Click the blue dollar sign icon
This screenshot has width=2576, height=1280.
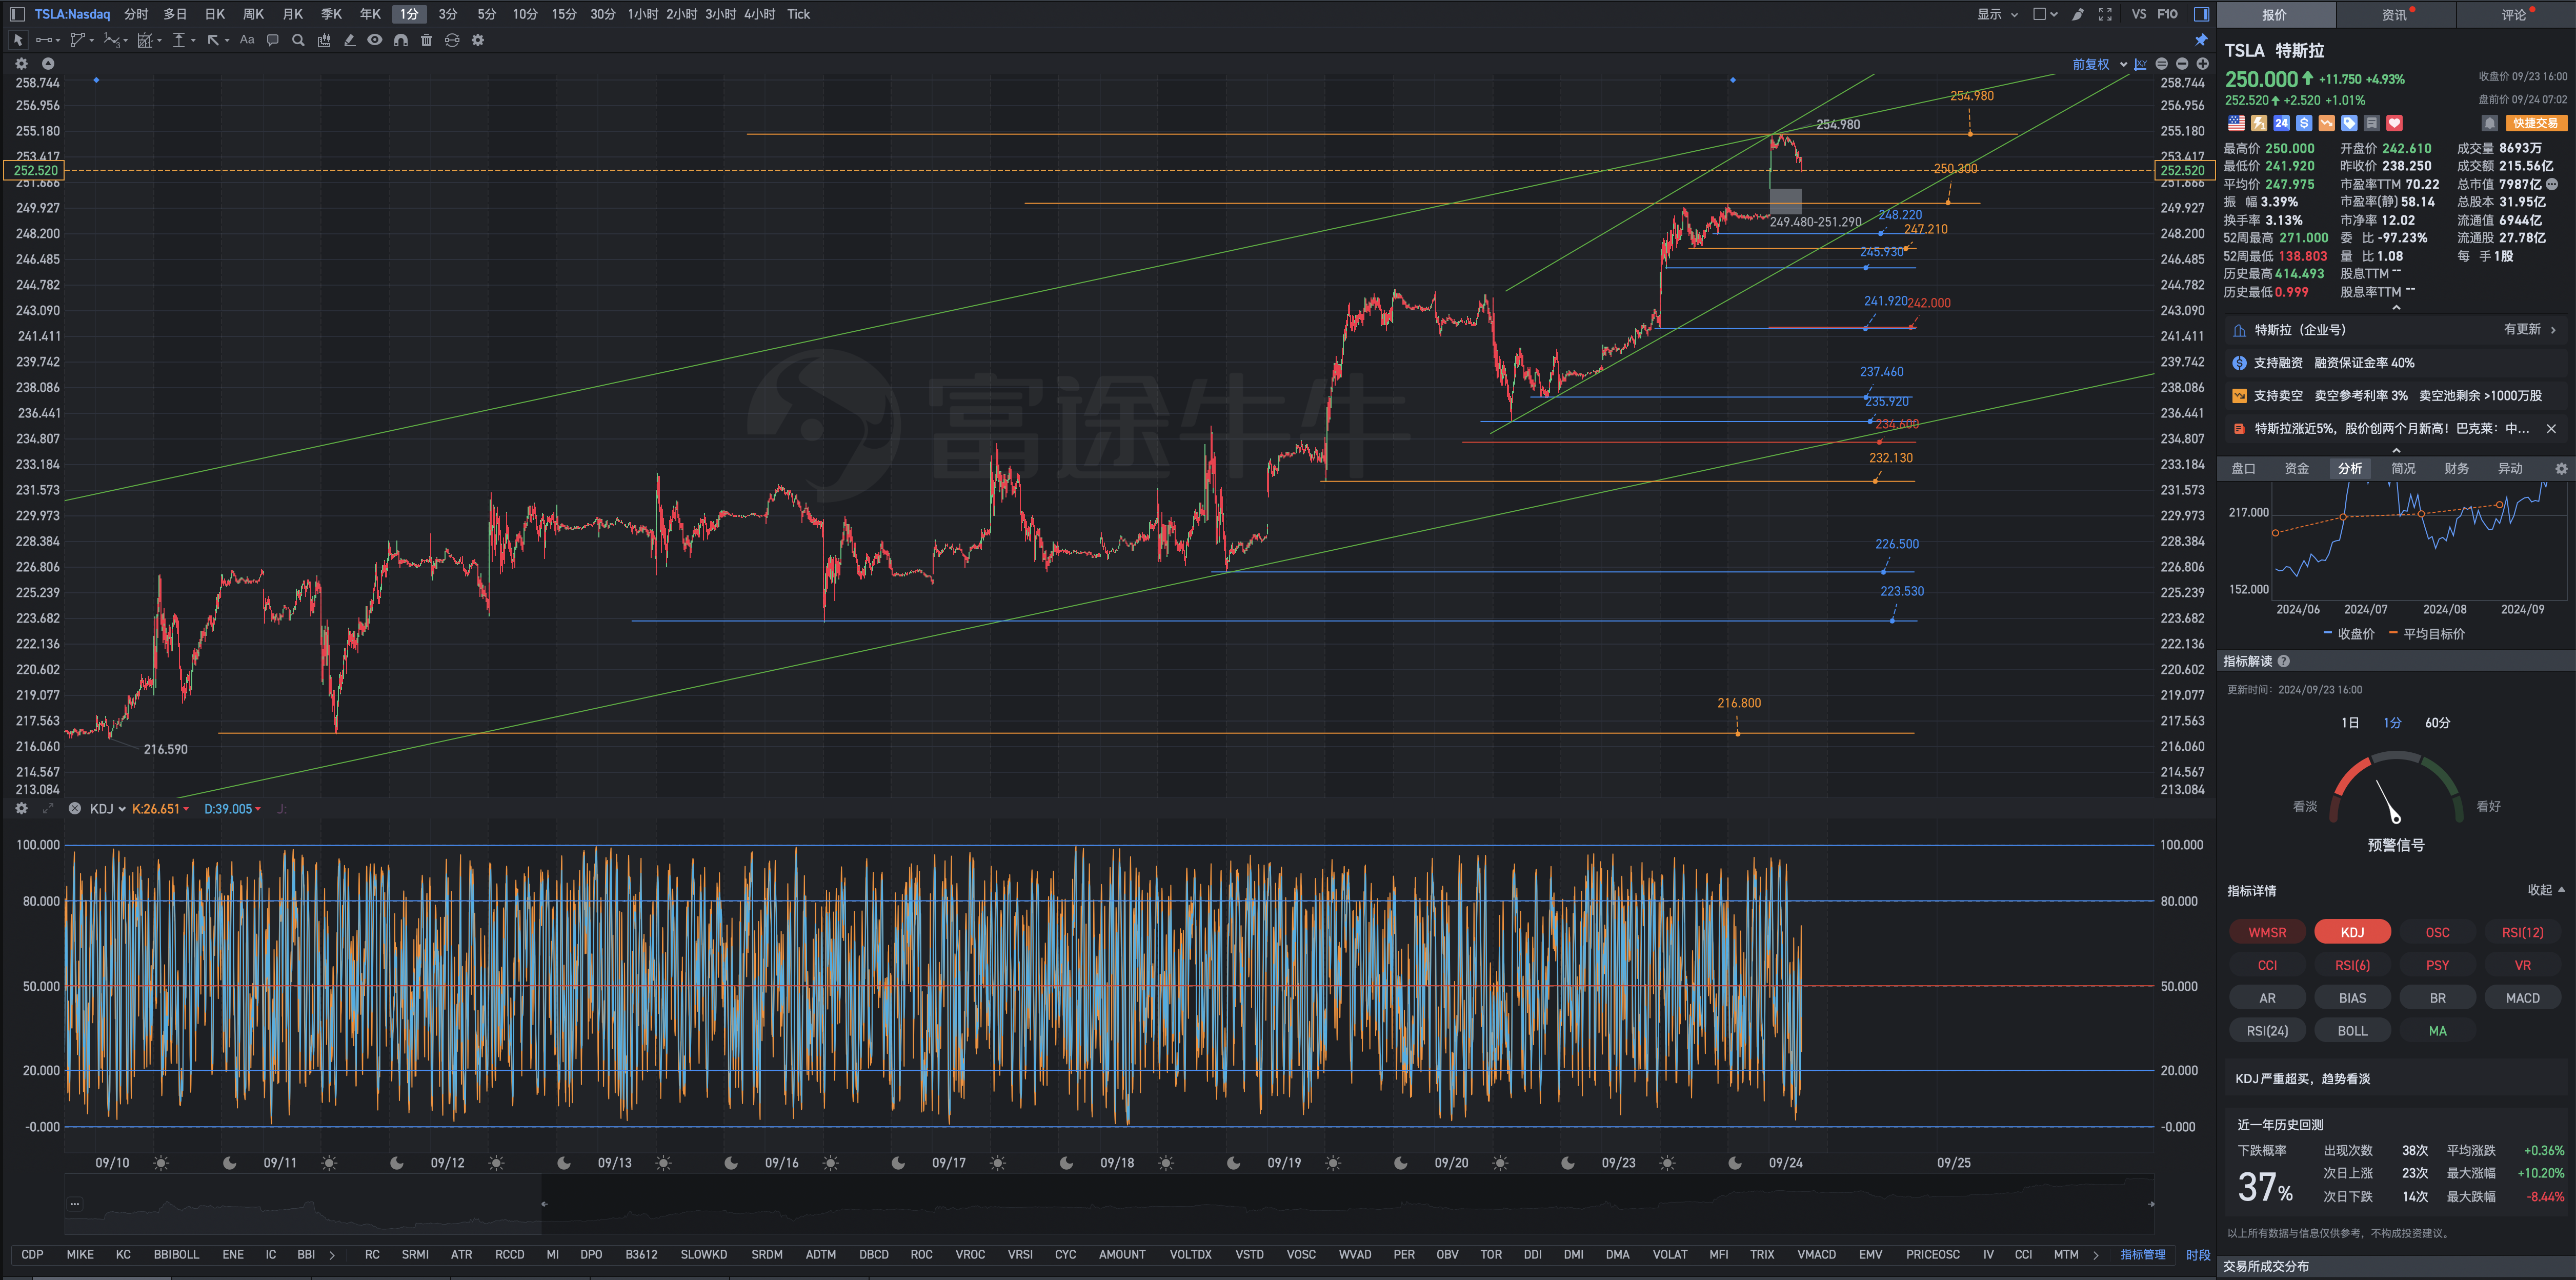tap(2304, 123)
